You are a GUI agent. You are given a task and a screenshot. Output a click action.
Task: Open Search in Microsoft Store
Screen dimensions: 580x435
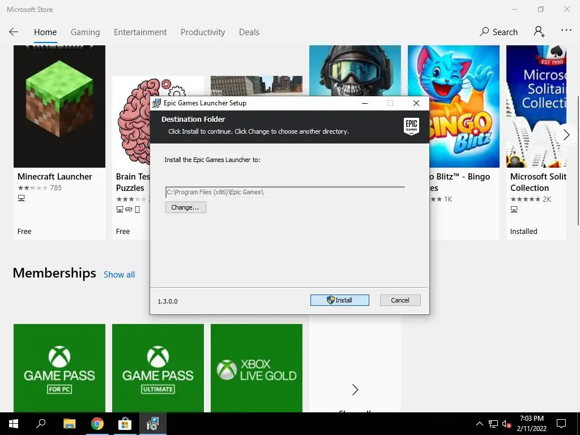pos(498,32)
